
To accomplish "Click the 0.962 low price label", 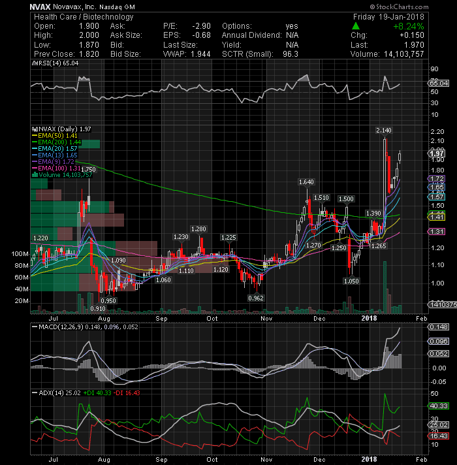I will pyautogui.click(x=256, y=298).
